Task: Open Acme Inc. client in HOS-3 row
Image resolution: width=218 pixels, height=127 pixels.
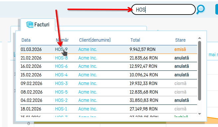Action: coord(88,83)
